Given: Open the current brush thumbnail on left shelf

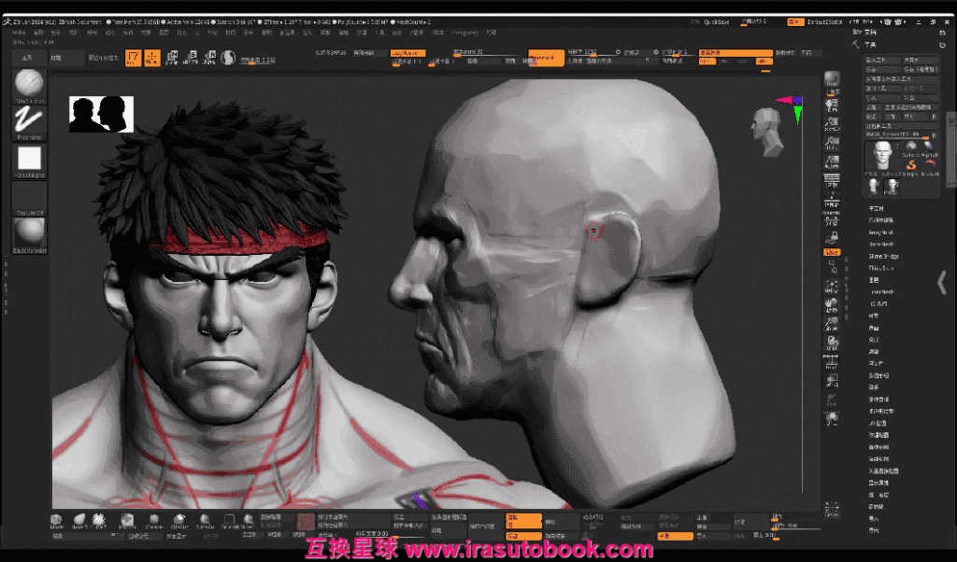Looking at the screenshot, I should 29,86.
